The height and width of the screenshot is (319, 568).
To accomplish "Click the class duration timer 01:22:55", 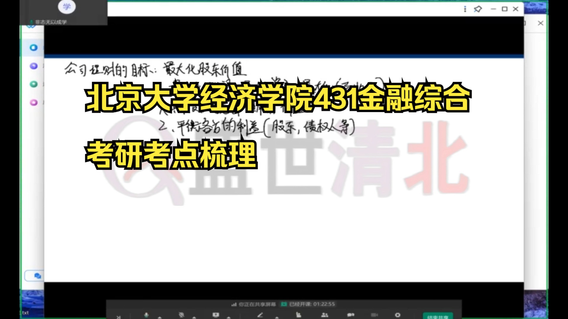I will coord(312,304).
